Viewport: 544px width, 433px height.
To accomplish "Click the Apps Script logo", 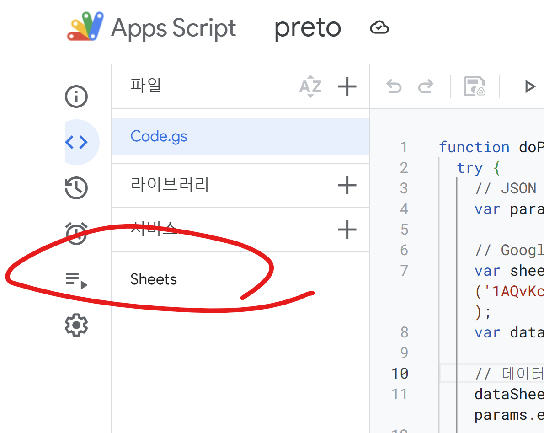I will click(85, 27).
